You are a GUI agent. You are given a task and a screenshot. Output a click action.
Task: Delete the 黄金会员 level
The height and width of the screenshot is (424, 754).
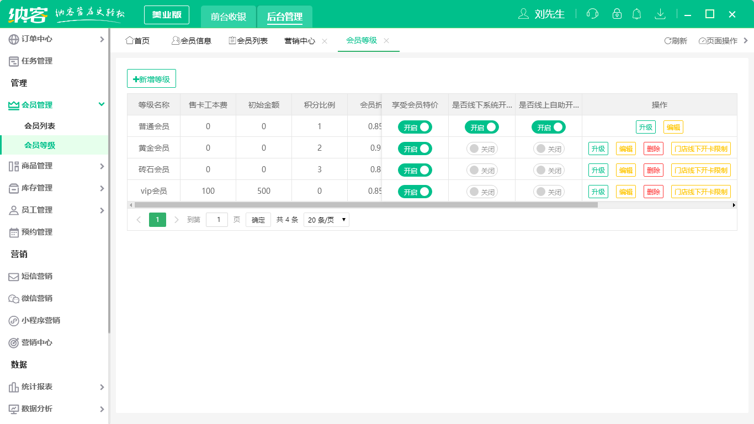pyautogui.click(x=653, y=149)
